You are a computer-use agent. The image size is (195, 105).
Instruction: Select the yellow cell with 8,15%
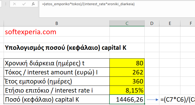click(127, 90)
